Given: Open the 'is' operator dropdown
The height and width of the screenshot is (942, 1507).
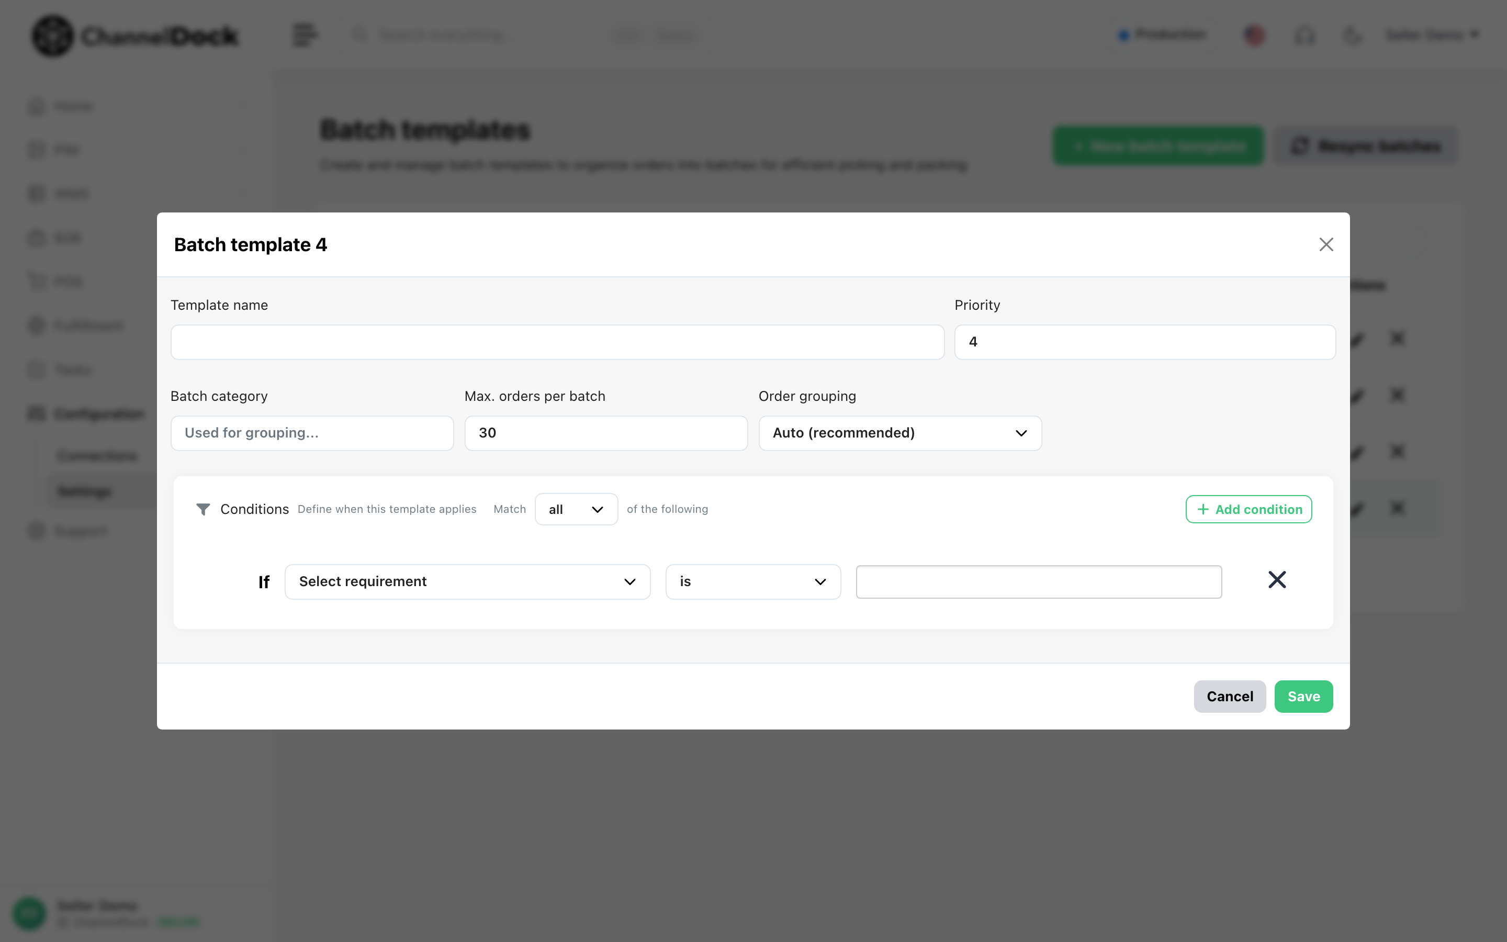Looking at the screenshot, I should [753, 581].
